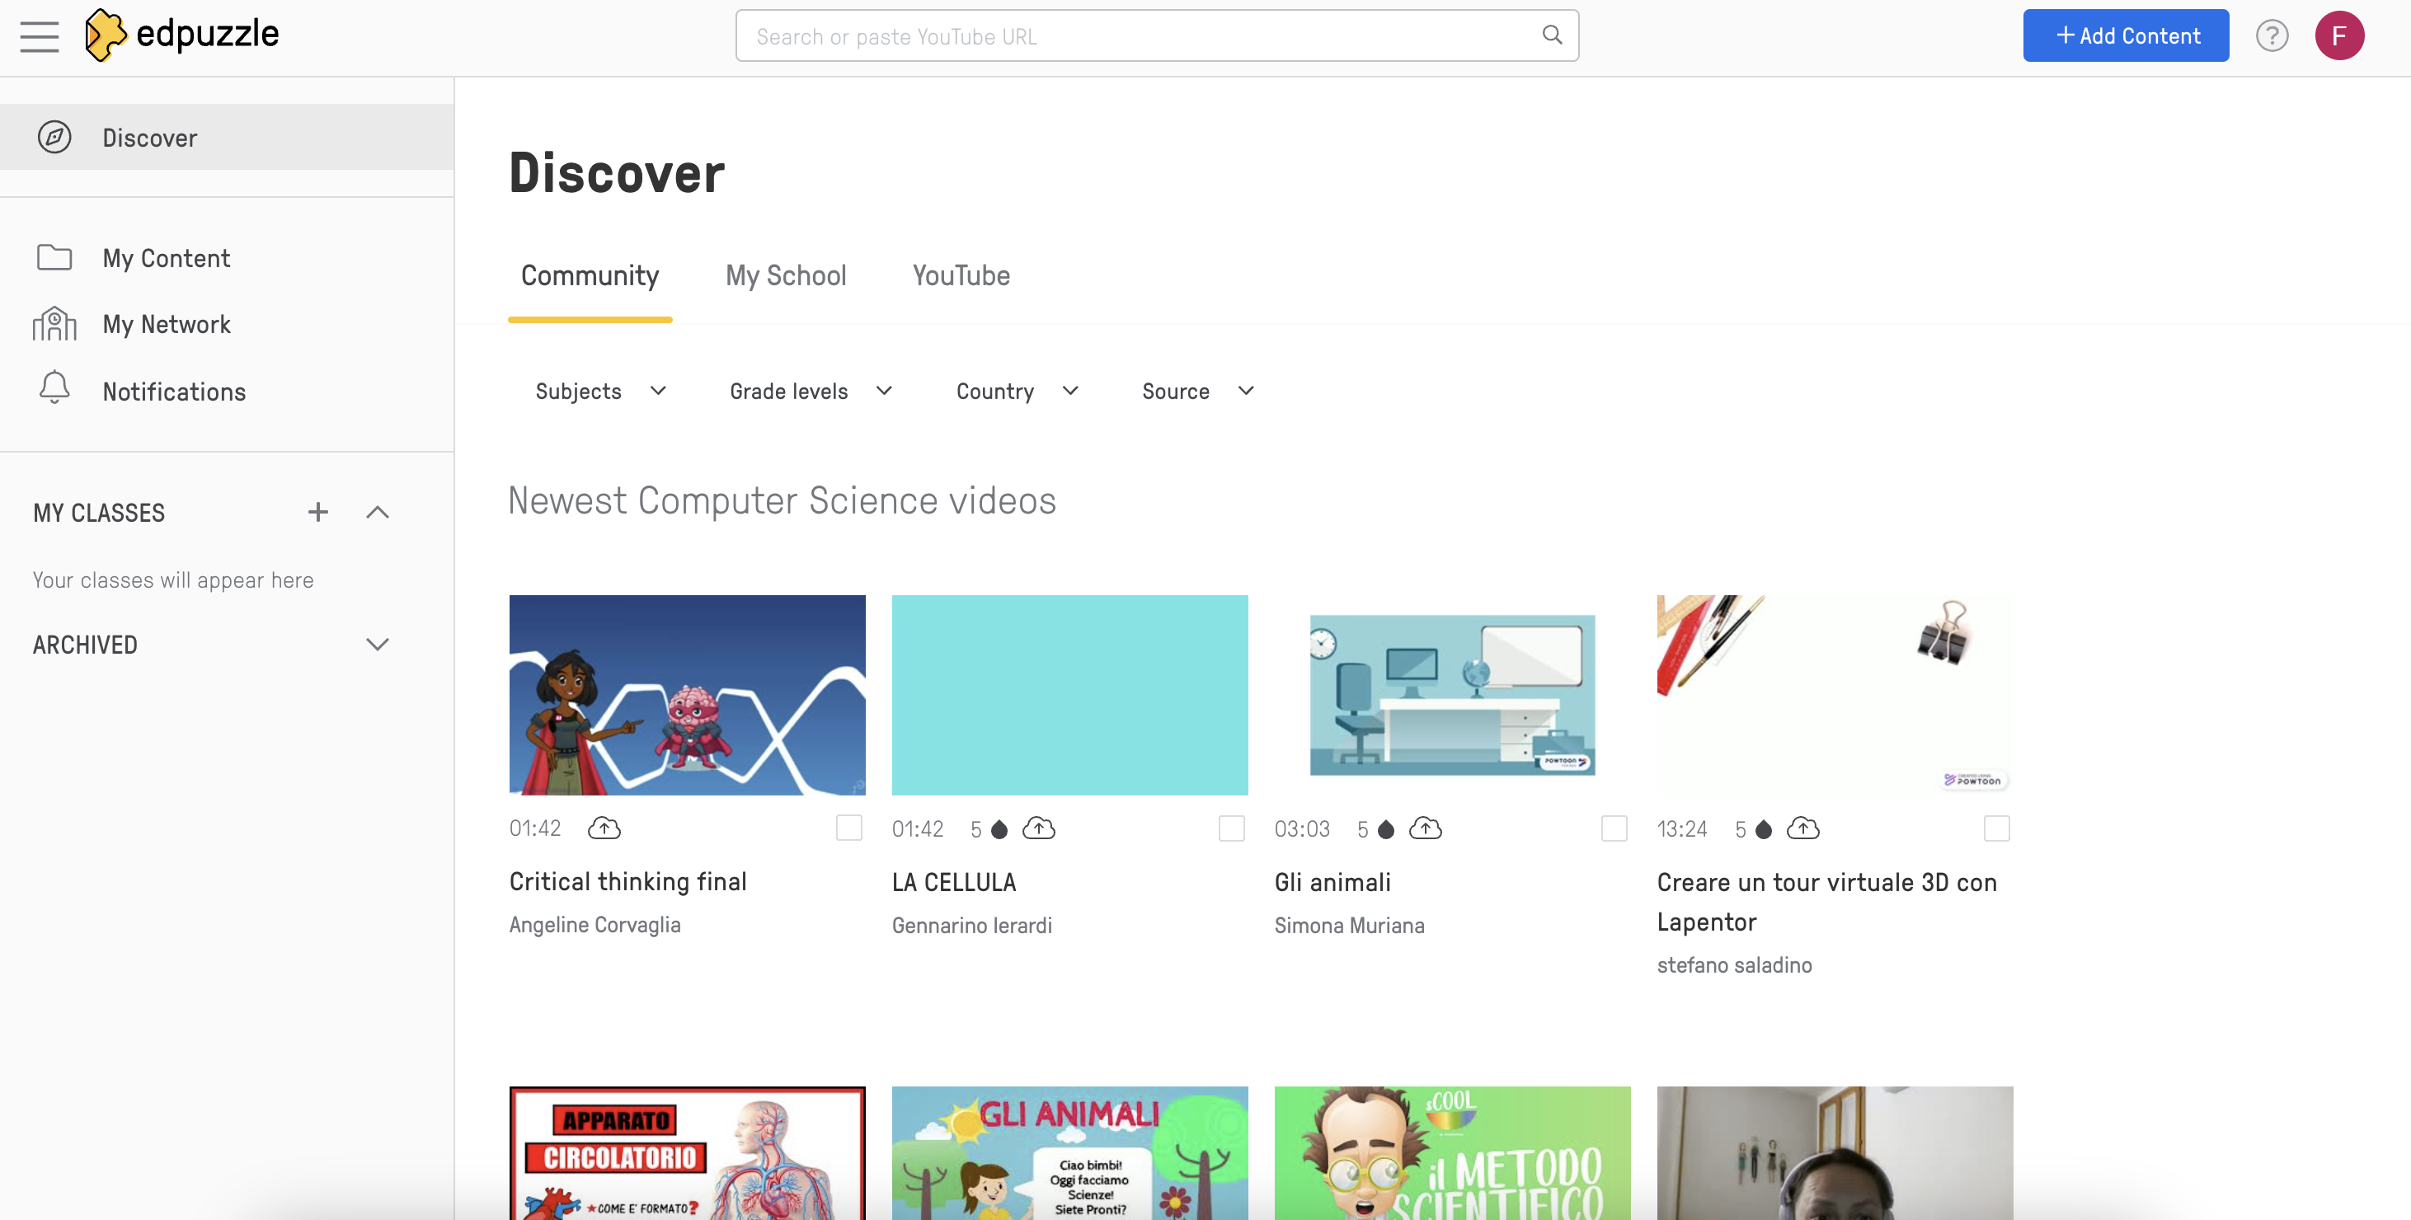Open the hamburger menu icon
Viewport: 2411px width, 1220px height.
(40, 36)
